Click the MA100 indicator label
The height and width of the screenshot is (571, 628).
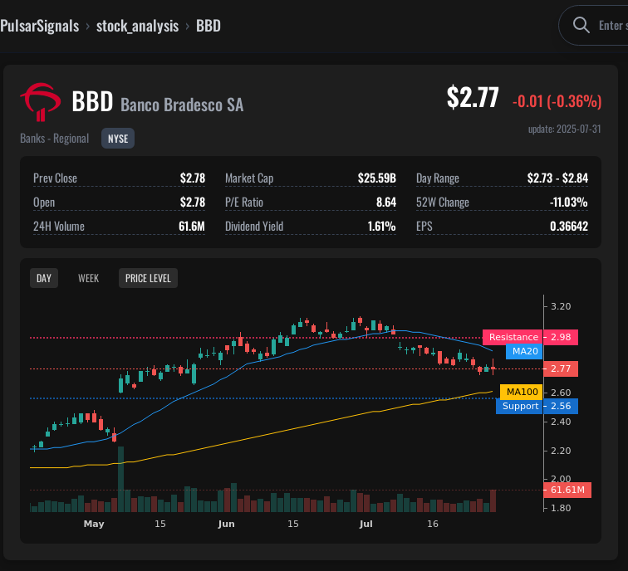coord(522,392)
